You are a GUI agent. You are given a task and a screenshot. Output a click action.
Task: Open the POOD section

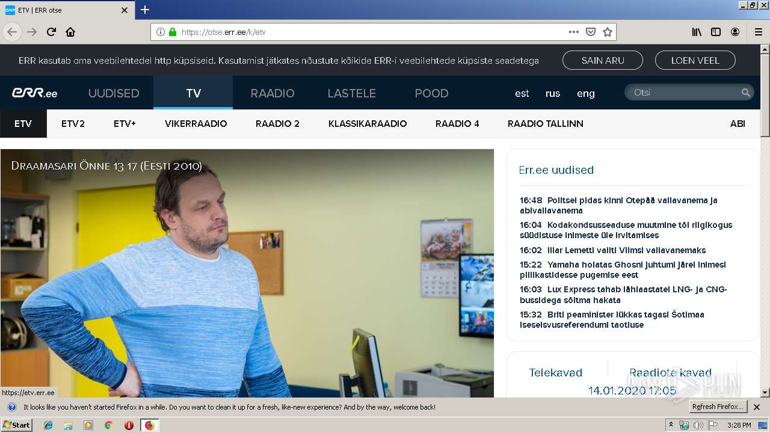pyautogui.click(x=431, y=93)
